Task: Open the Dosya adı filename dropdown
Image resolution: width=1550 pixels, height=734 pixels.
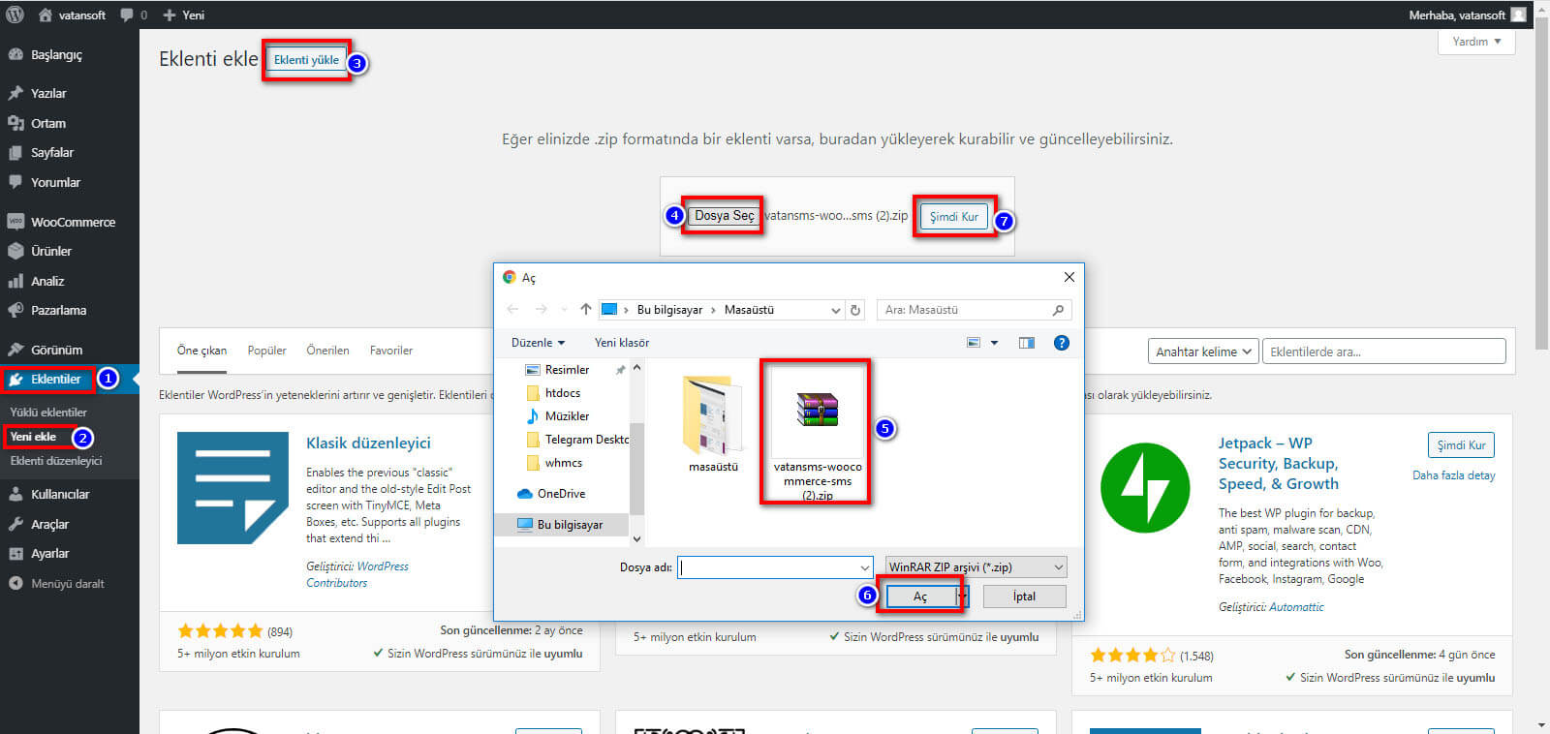Action: pyautogui.click(x=865, y=567)
